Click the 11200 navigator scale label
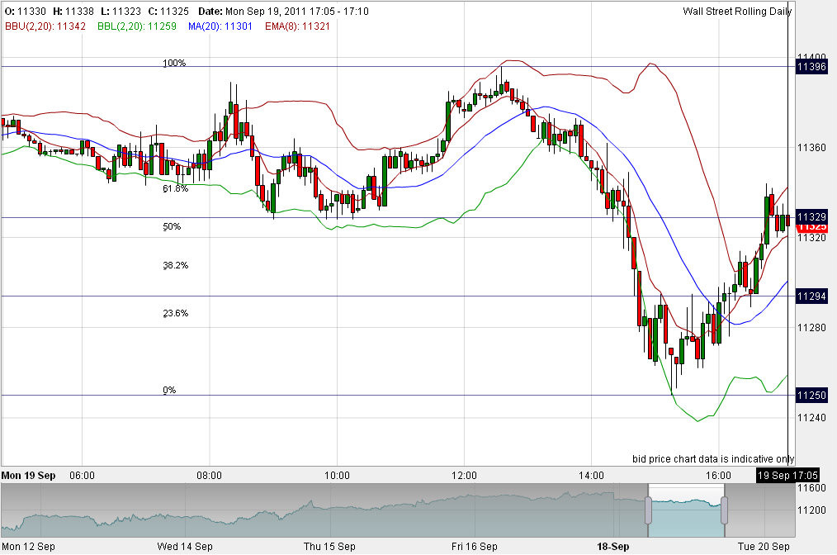Screen dimensions: 837x555 (811, 510)
